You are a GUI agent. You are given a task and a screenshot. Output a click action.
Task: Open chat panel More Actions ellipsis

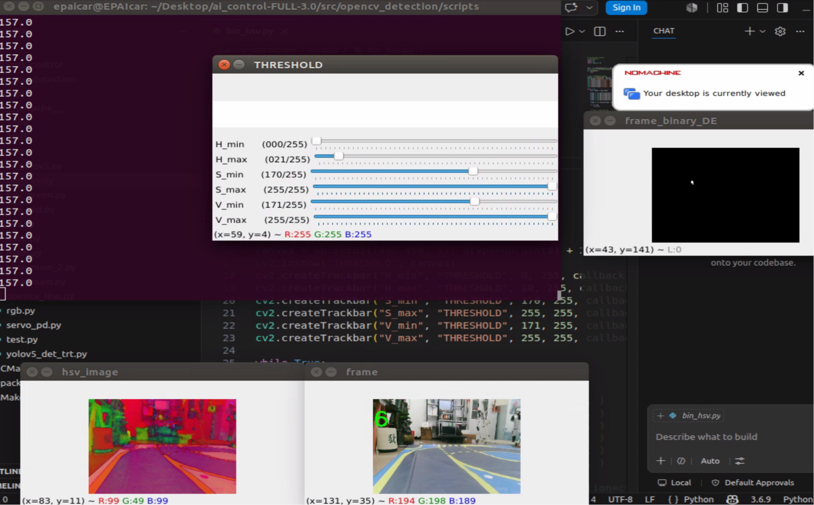pos(800,31)
